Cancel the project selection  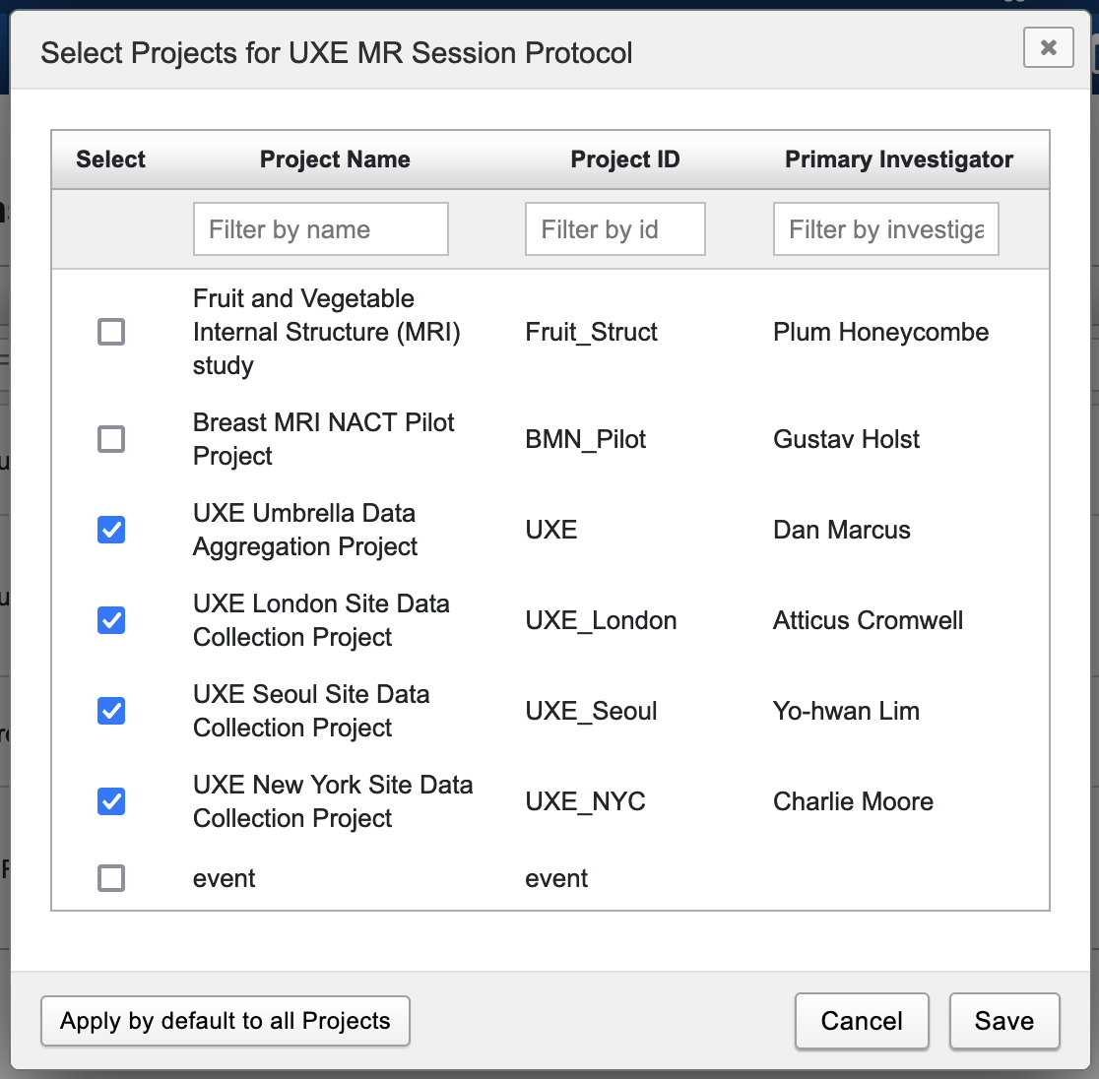[x=862, y=1021]
